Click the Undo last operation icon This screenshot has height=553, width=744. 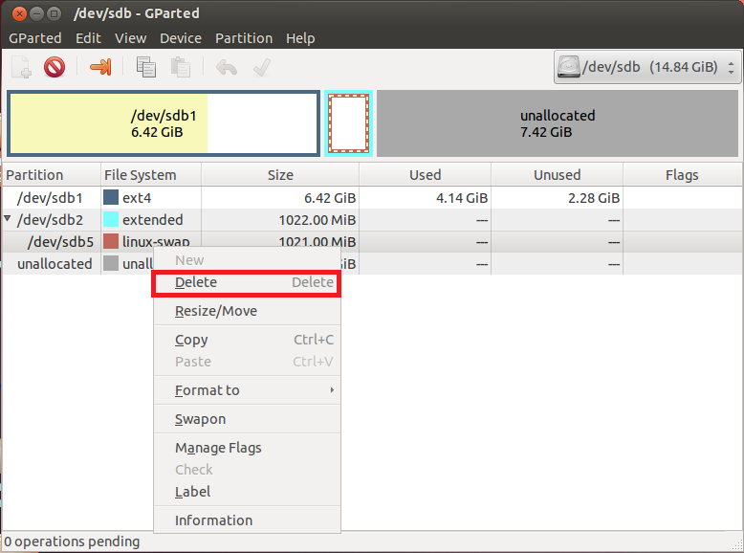click(x=227, y=67)
